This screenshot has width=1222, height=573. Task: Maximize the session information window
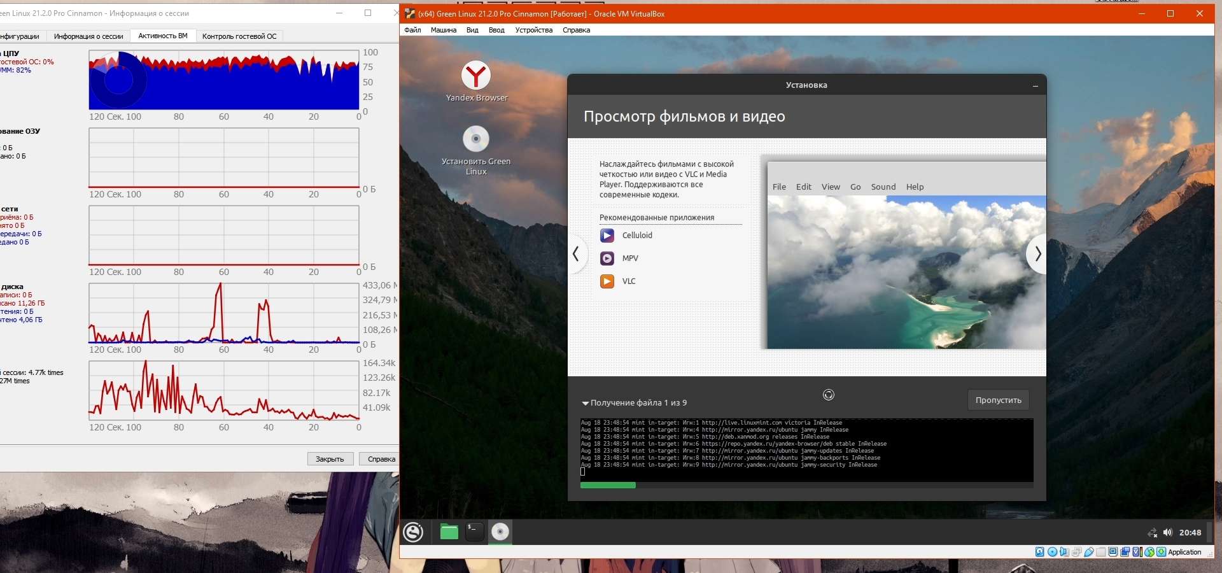click(x=368, y=13)
